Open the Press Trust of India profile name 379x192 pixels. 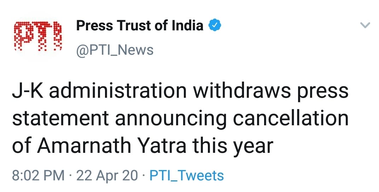pos(140,25)
